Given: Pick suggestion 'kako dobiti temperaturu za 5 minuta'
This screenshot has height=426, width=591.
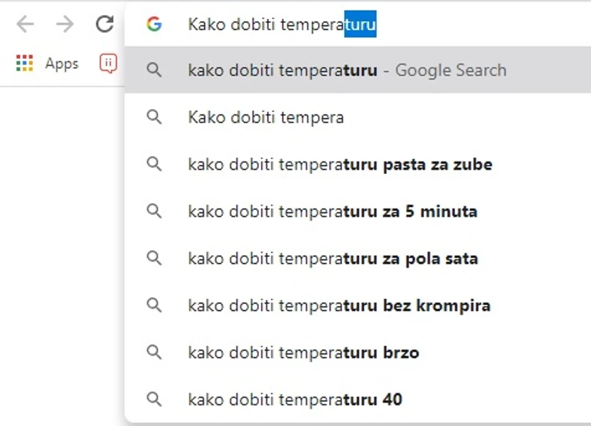Looking at the screenshot, I should 332,212.
